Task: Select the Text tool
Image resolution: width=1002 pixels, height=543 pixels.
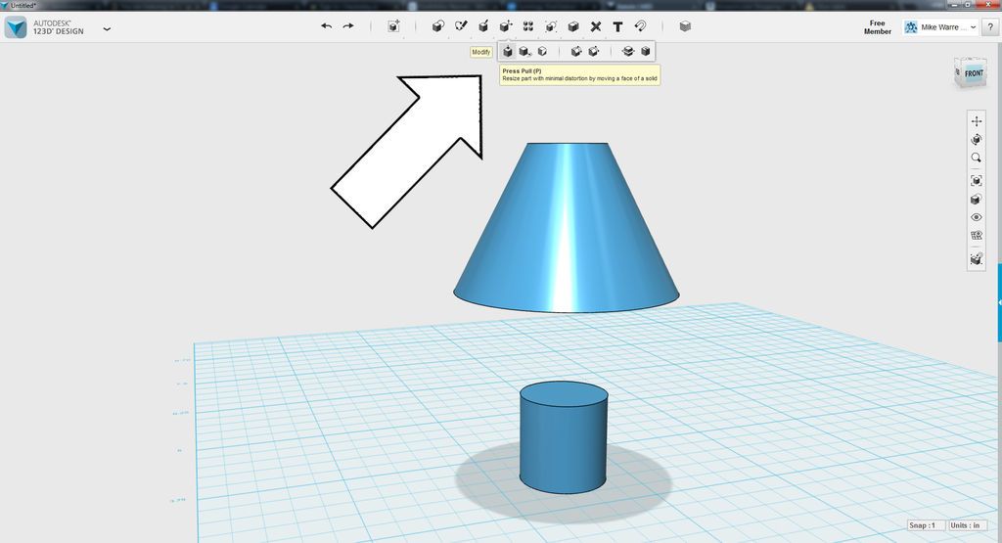Action: click(x=618, y=26)
